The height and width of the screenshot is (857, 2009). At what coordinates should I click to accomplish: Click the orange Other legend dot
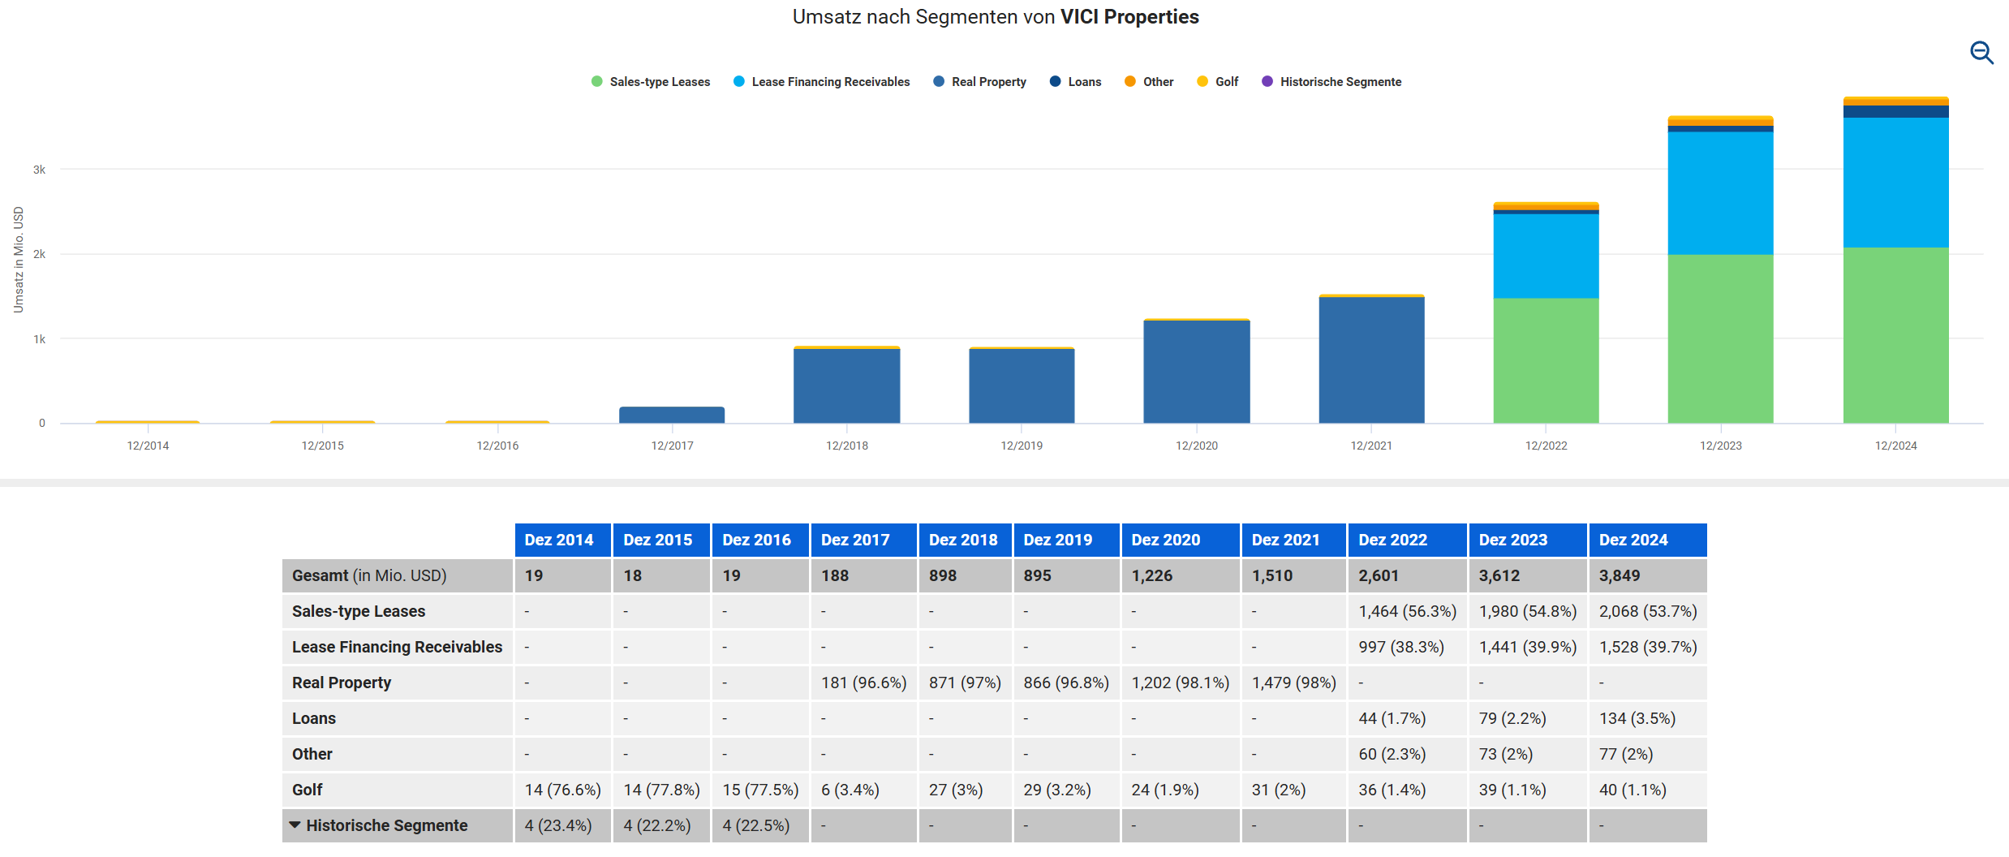[1129, 81]
